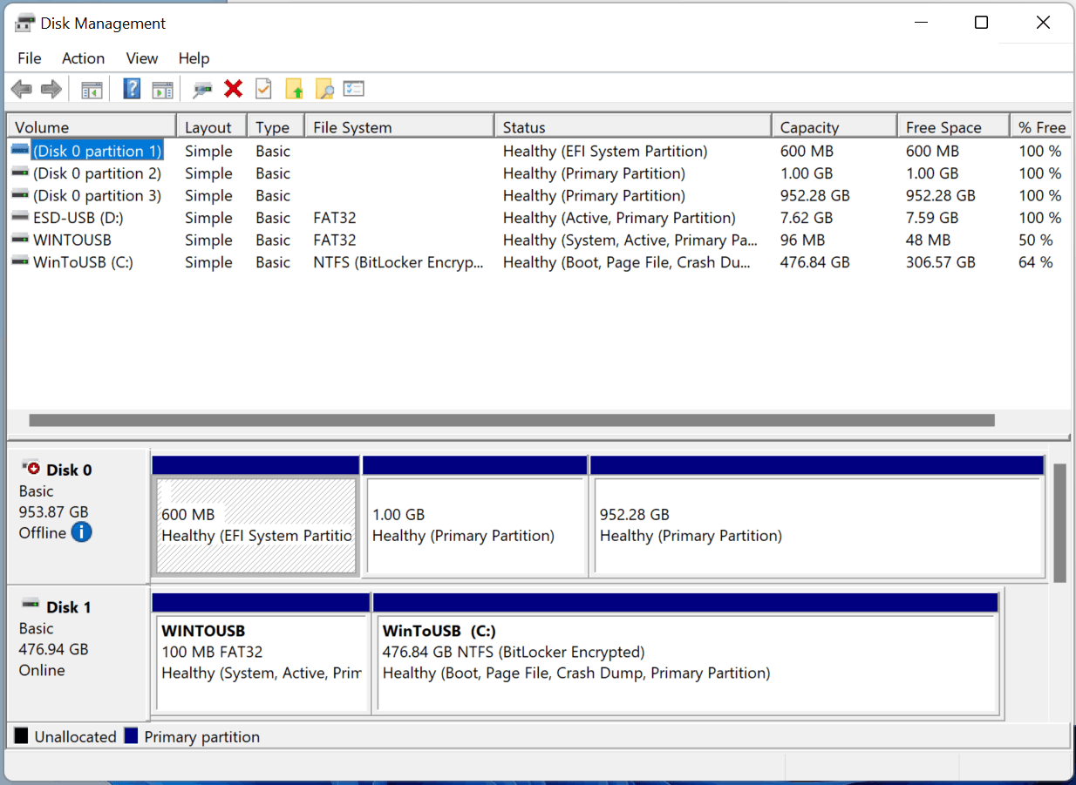Sort by the Capacity column header

pos(834,127)
